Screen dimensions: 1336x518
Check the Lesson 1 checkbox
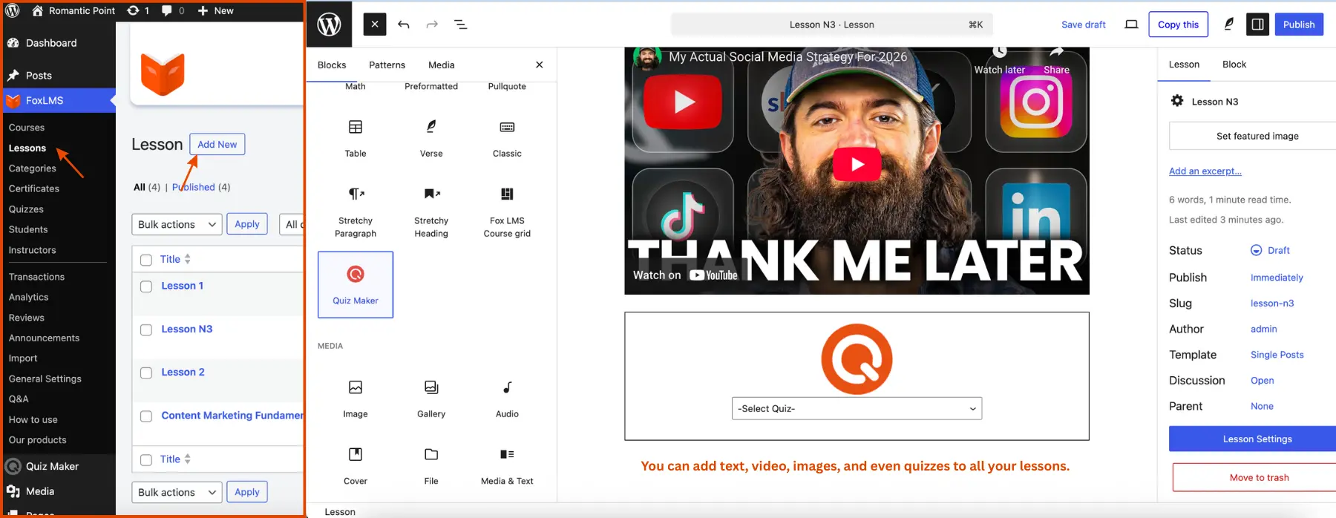pyautogui.click(x=146, y=286)
